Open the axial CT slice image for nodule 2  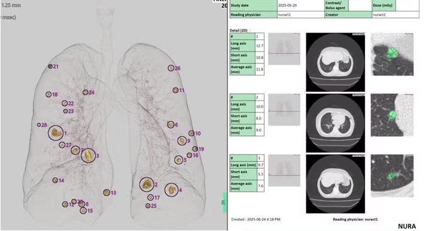pyautogui.click(x=335, y=123)
